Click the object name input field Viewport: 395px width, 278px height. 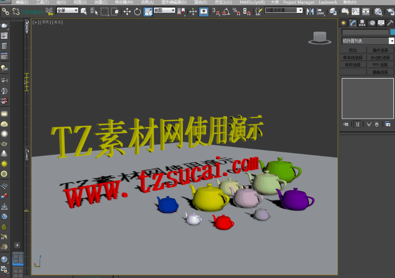(365, 32)
